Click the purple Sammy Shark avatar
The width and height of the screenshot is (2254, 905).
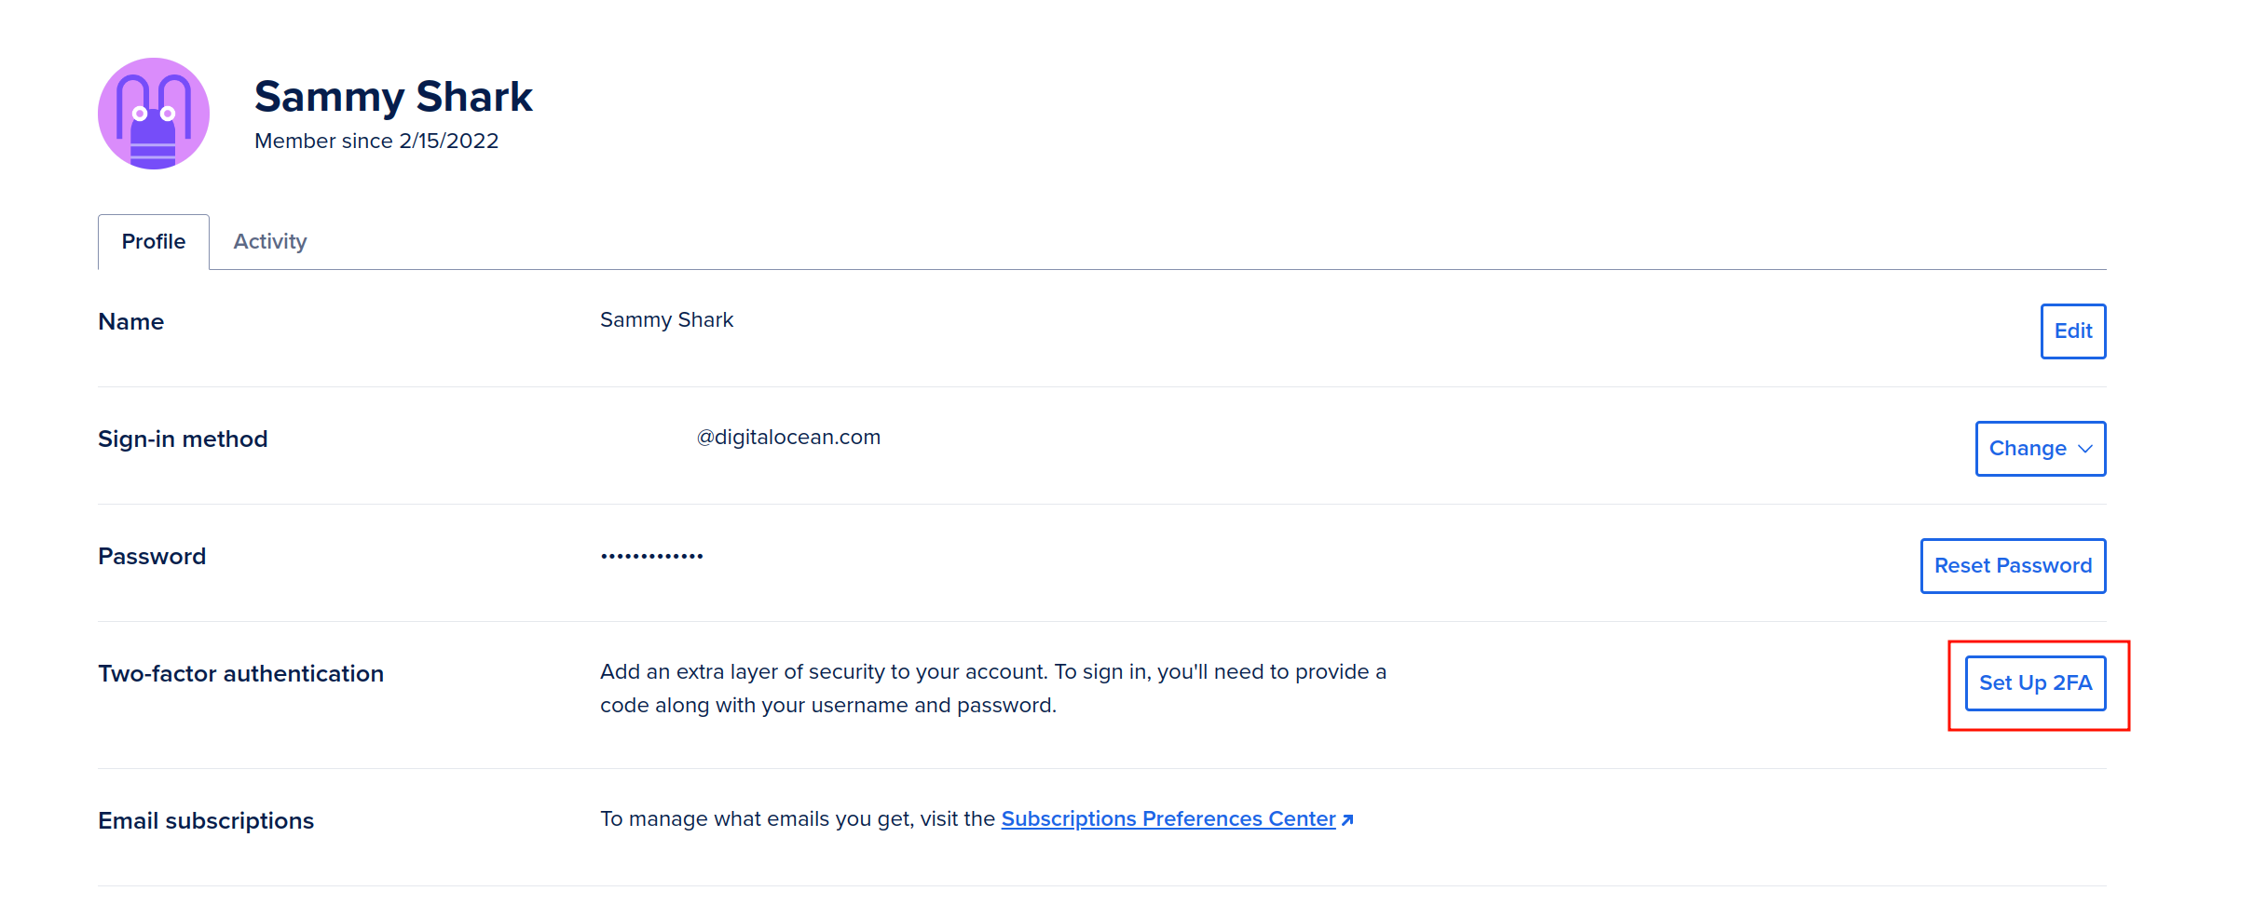click(x=154, y=114)
